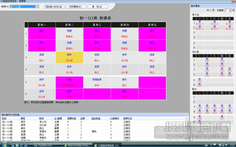Click the 周课时数 column header
This screenshot has height=147, width=236.
(x=72, y=119)
